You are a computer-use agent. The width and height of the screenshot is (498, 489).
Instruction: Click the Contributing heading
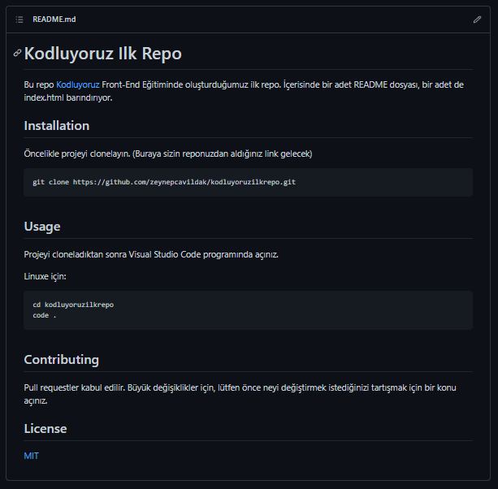(x=62, y=360)
